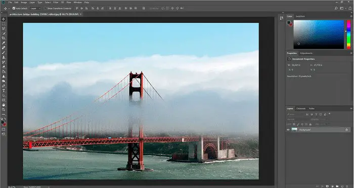The height and width of the screenshot is (188, 354).
Task: Click the lock icon on Background layer
Action: click(346, 130)
